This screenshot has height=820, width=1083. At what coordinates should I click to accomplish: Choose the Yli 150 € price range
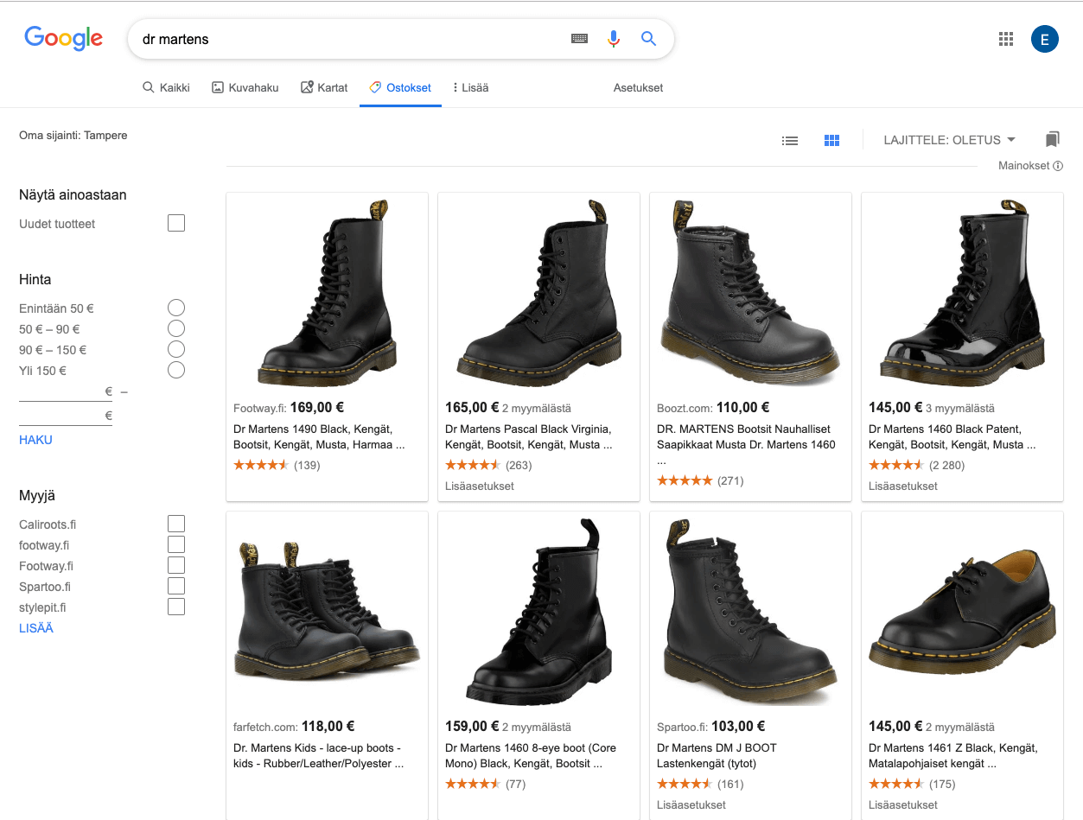pyautogui.click(x=176, y=370)
